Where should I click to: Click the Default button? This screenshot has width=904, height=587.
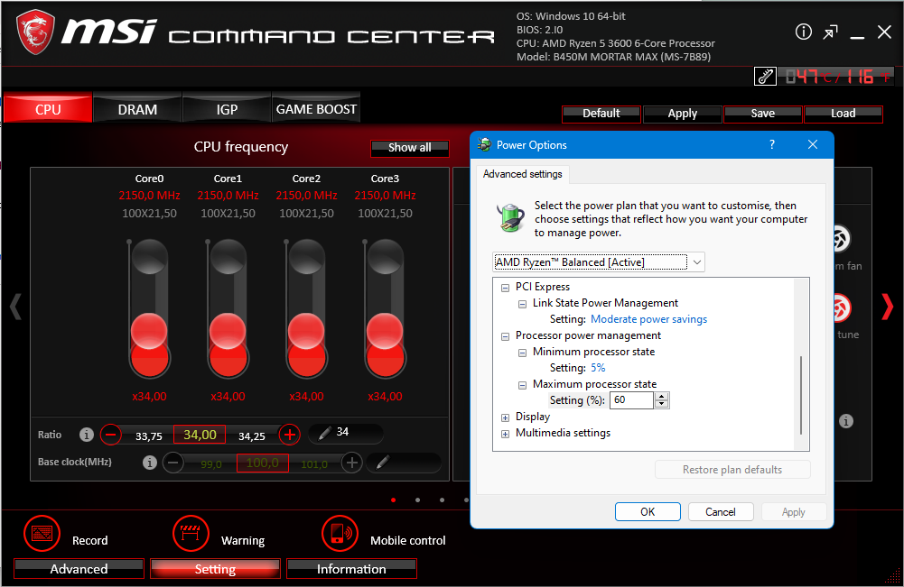pos(601,114)
